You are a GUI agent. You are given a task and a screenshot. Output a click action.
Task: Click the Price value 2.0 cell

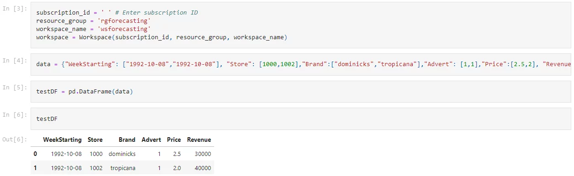[177, 168]
